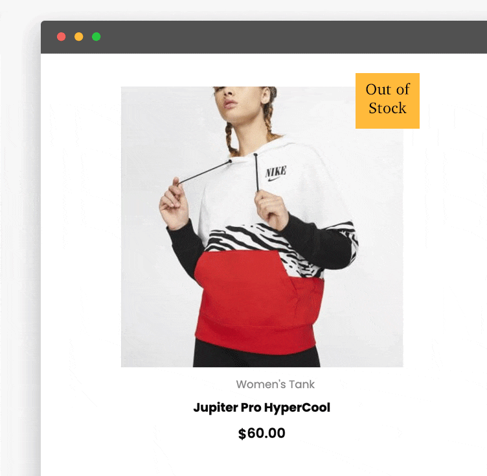The width and height of the screenshot is (487, 476).
Task: Click the left drawstring tip held by hand
Action: [x=180, y=182]
